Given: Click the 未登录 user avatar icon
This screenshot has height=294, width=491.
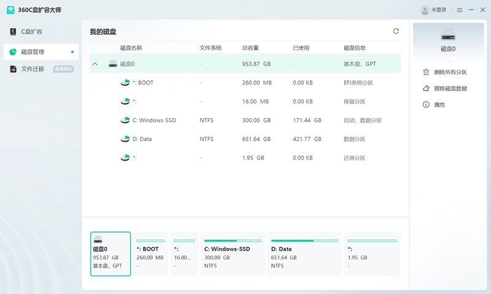Looking at the screenshot, I should [425, 10].
